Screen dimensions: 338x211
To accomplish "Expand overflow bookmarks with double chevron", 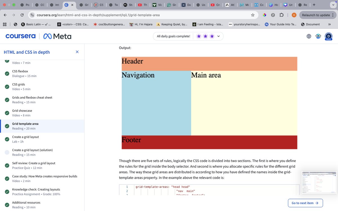I will click(x=329, y=24).
